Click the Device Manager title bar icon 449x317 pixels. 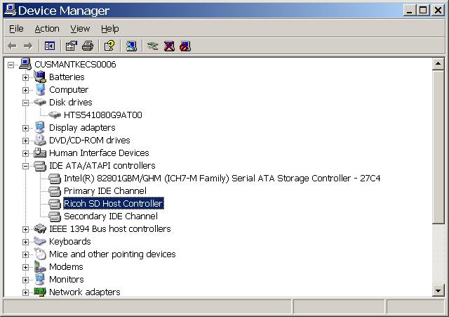(x=11, y=11)
